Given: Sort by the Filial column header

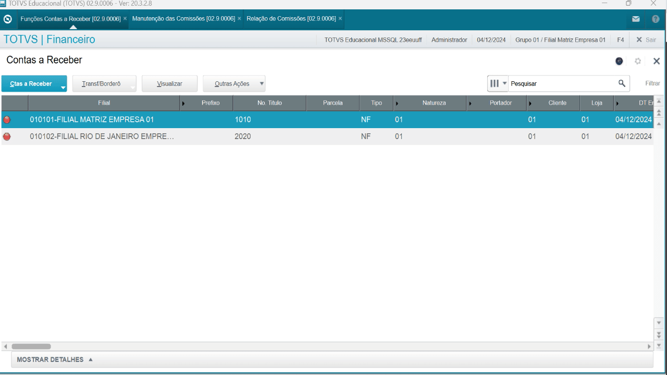Looking at the screenshot, I should (104, 103).
